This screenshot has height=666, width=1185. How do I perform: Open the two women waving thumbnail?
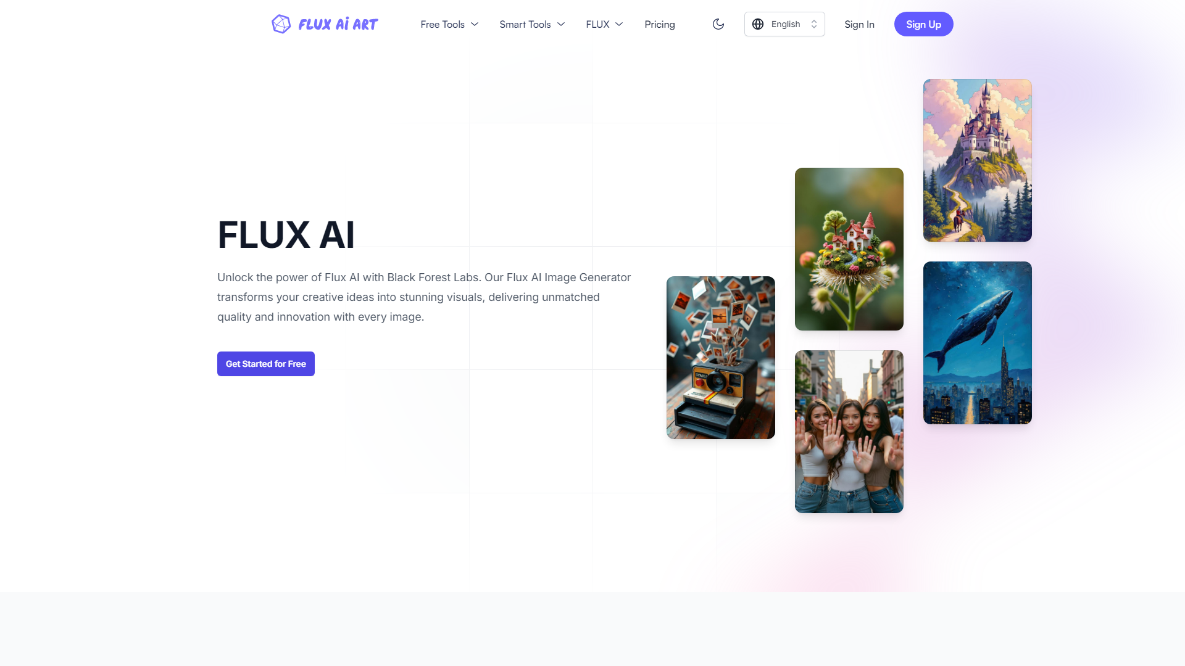(x=848, y=431)
